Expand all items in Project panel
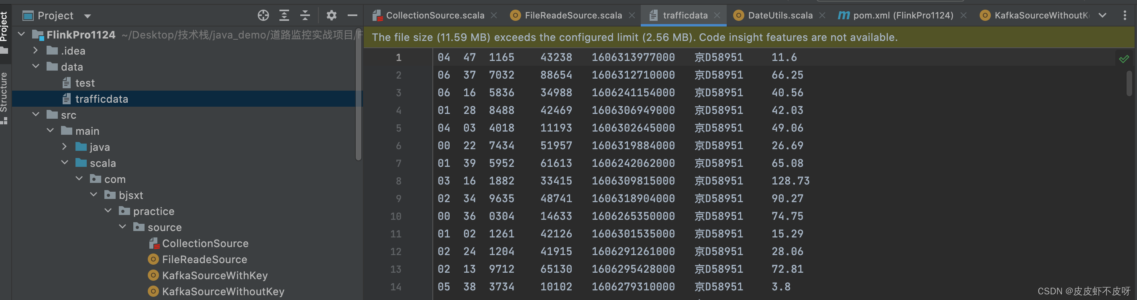 (x=284, y=15)
